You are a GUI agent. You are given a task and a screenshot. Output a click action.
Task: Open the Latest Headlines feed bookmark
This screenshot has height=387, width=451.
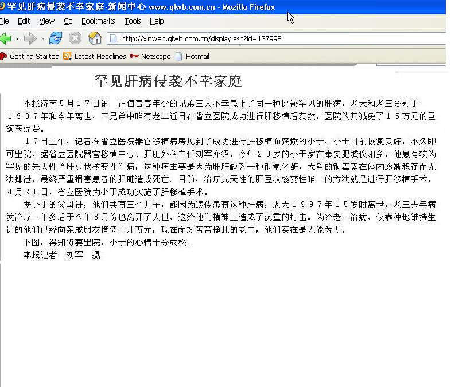pos(95,57)
